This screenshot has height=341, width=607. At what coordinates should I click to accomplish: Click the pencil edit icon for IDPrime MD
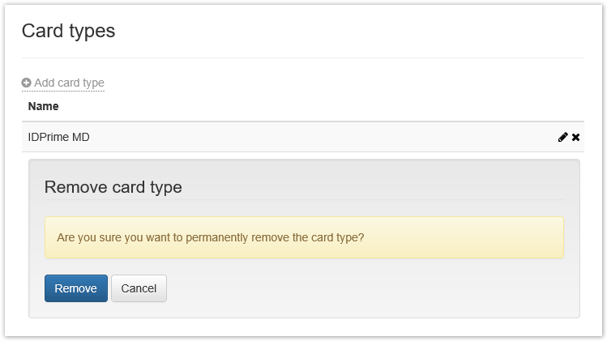tap(562, 138)
